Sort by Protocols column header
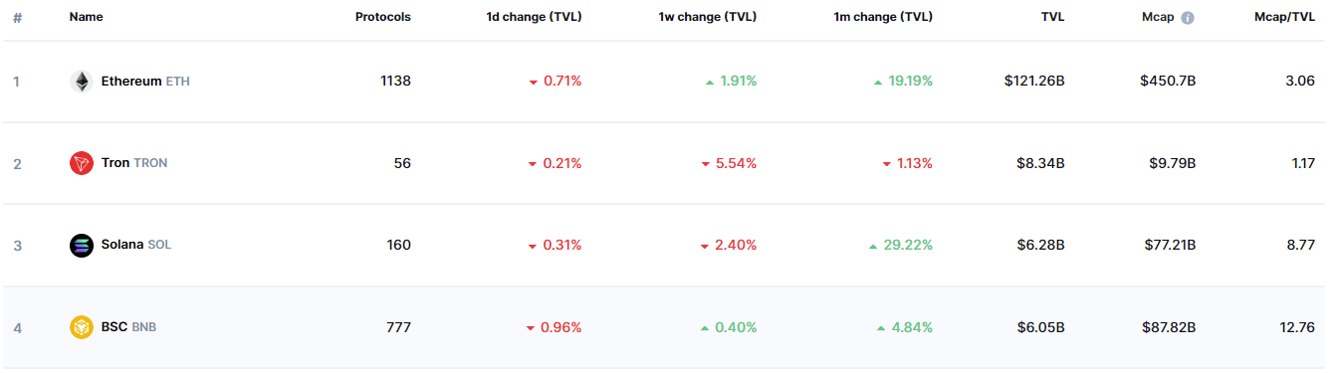 (383, 17)
